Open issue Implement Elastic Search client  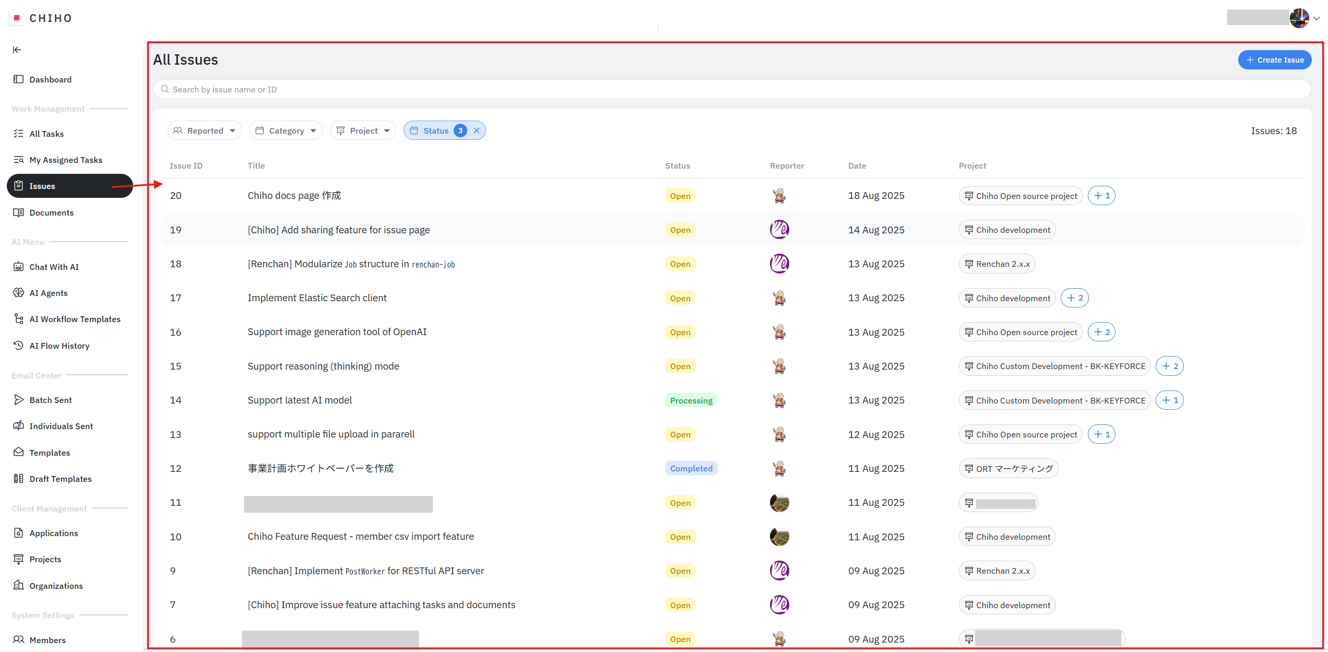click(x=317, y=298)
